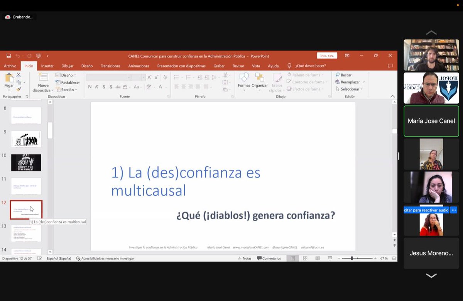The height and width of the screenshot is (301, 463).
Task: Switch to the Revisar tab
Action: [238, 66]
